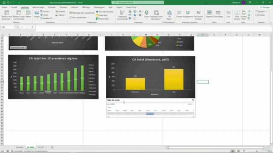
Task: Clear the Date de vente timeline filter
Action: [193, 100]
